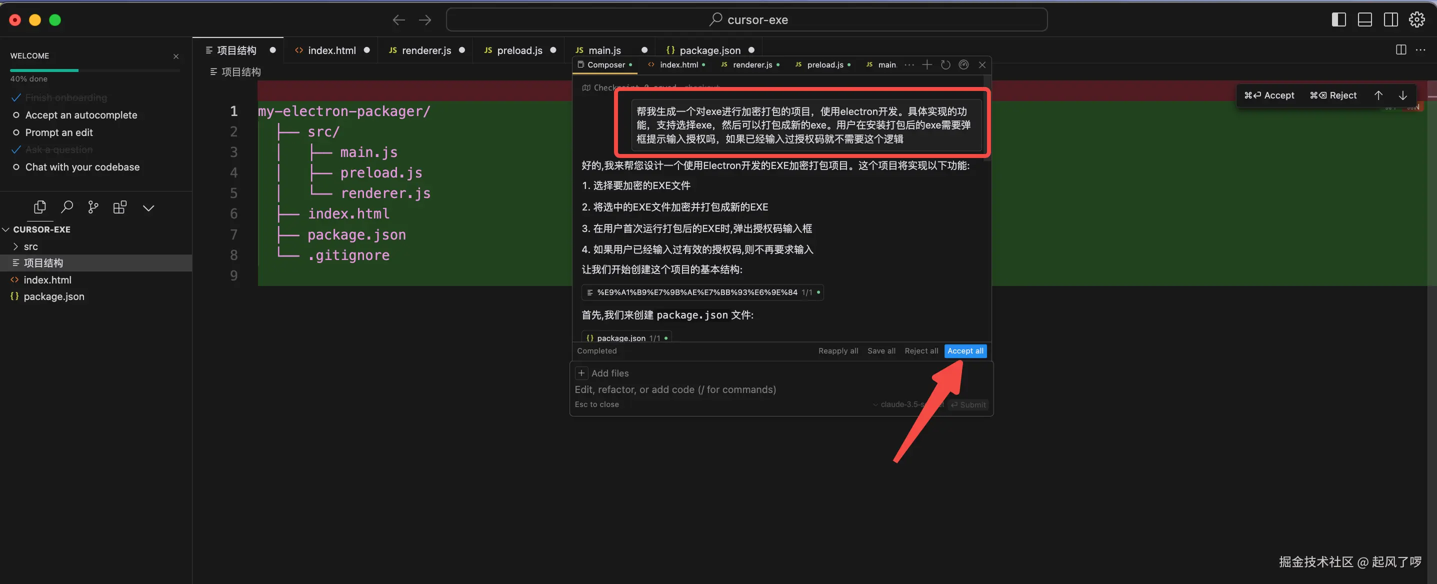Open the Search magnifier in the sidebar

pyautogui.click(x=66, y=207)
